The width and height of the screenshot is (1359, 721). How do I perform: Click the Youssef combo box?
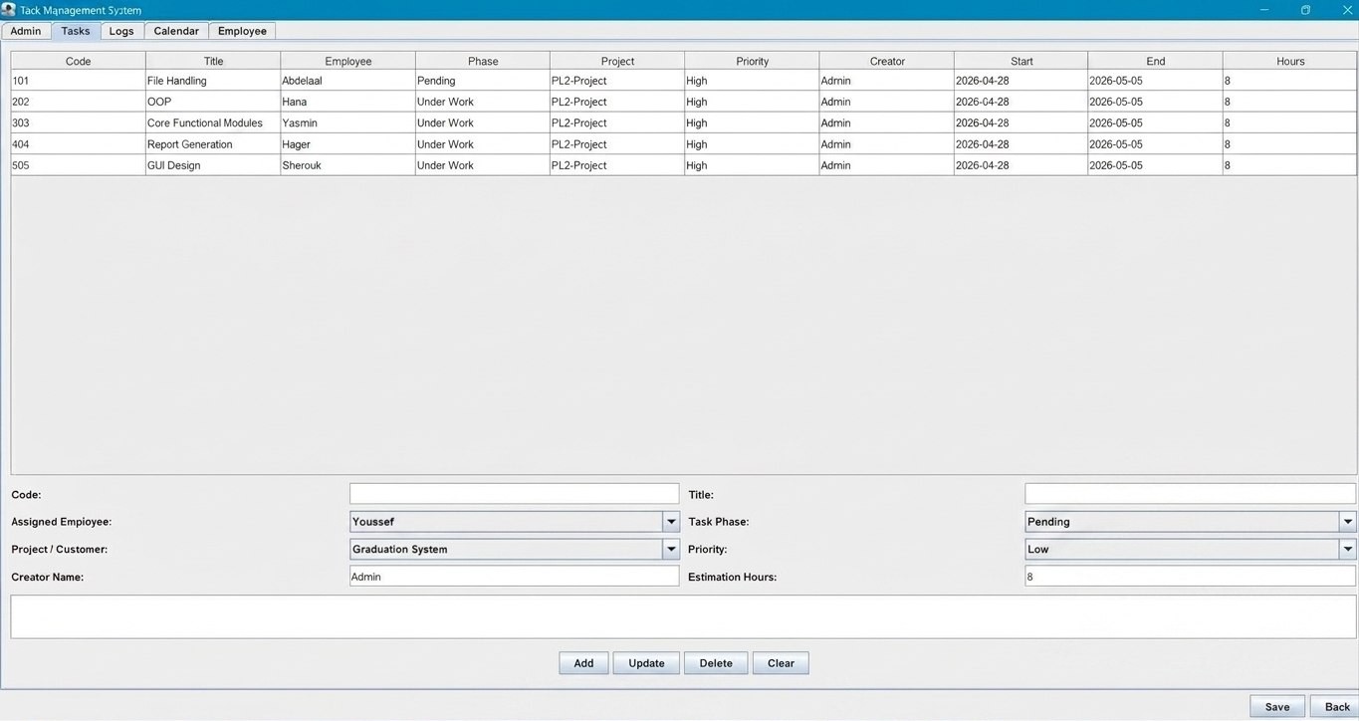514,522
